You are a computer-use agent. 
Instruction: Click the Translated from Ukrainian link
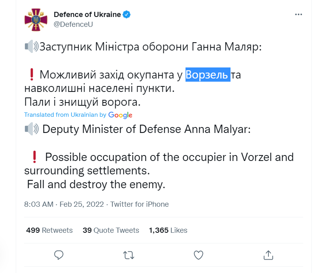pyautogui.click(x=61, y=115)
